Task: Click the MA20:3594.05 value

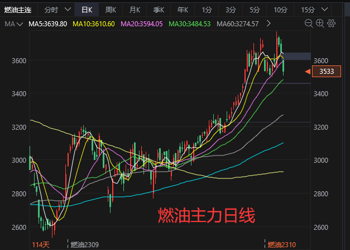Action: tap(142, 24)
